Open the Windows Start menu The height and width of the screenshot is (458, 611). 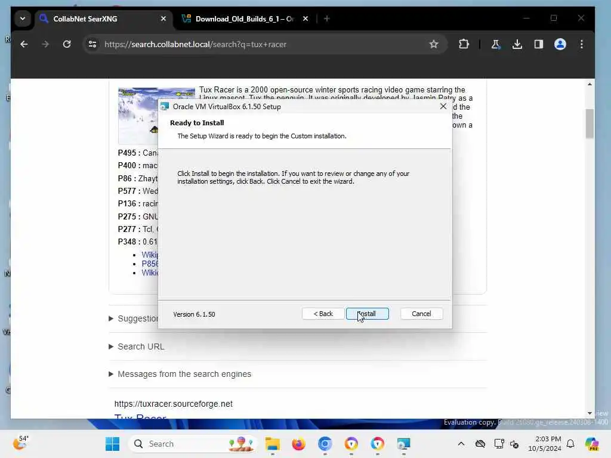point(113,444)
